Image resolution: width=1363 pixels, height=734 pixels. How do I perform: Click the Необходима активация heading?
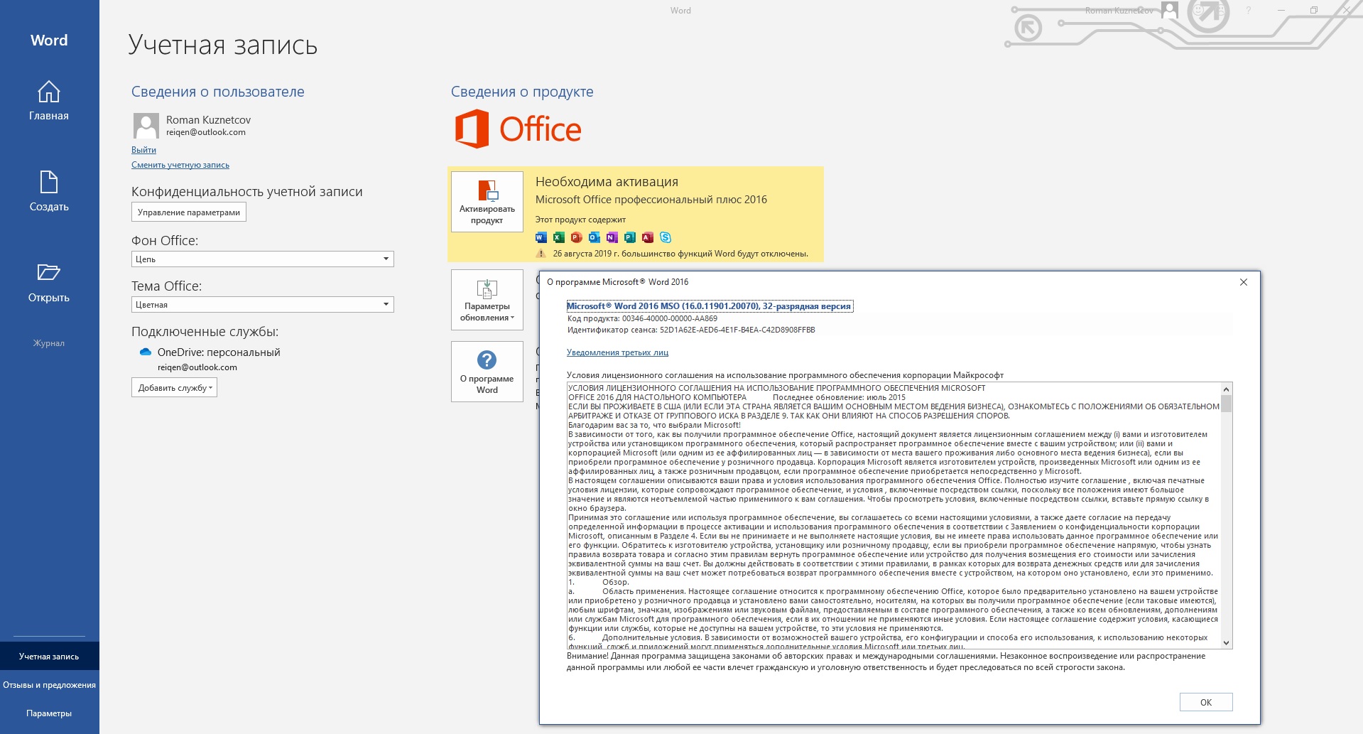click(x=607, y=182)
